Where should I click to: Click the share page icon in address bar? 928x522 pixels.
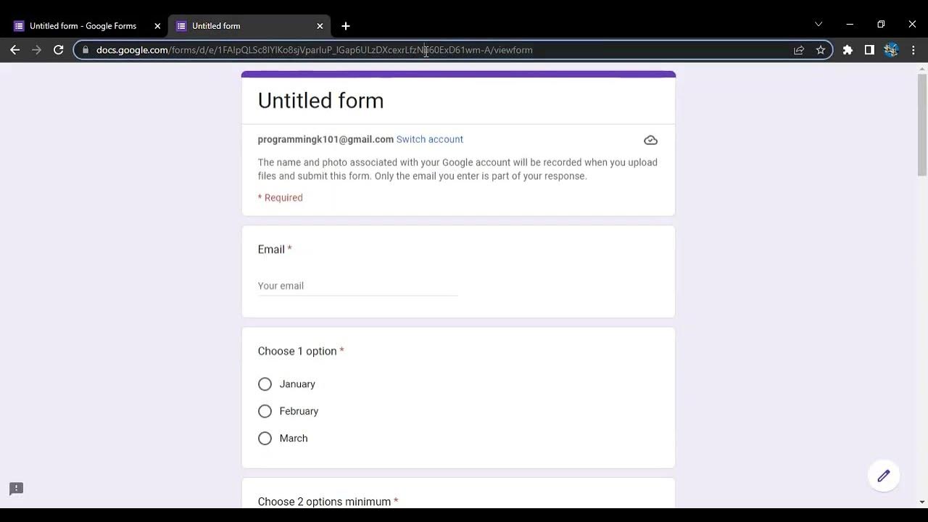point(799,50)
